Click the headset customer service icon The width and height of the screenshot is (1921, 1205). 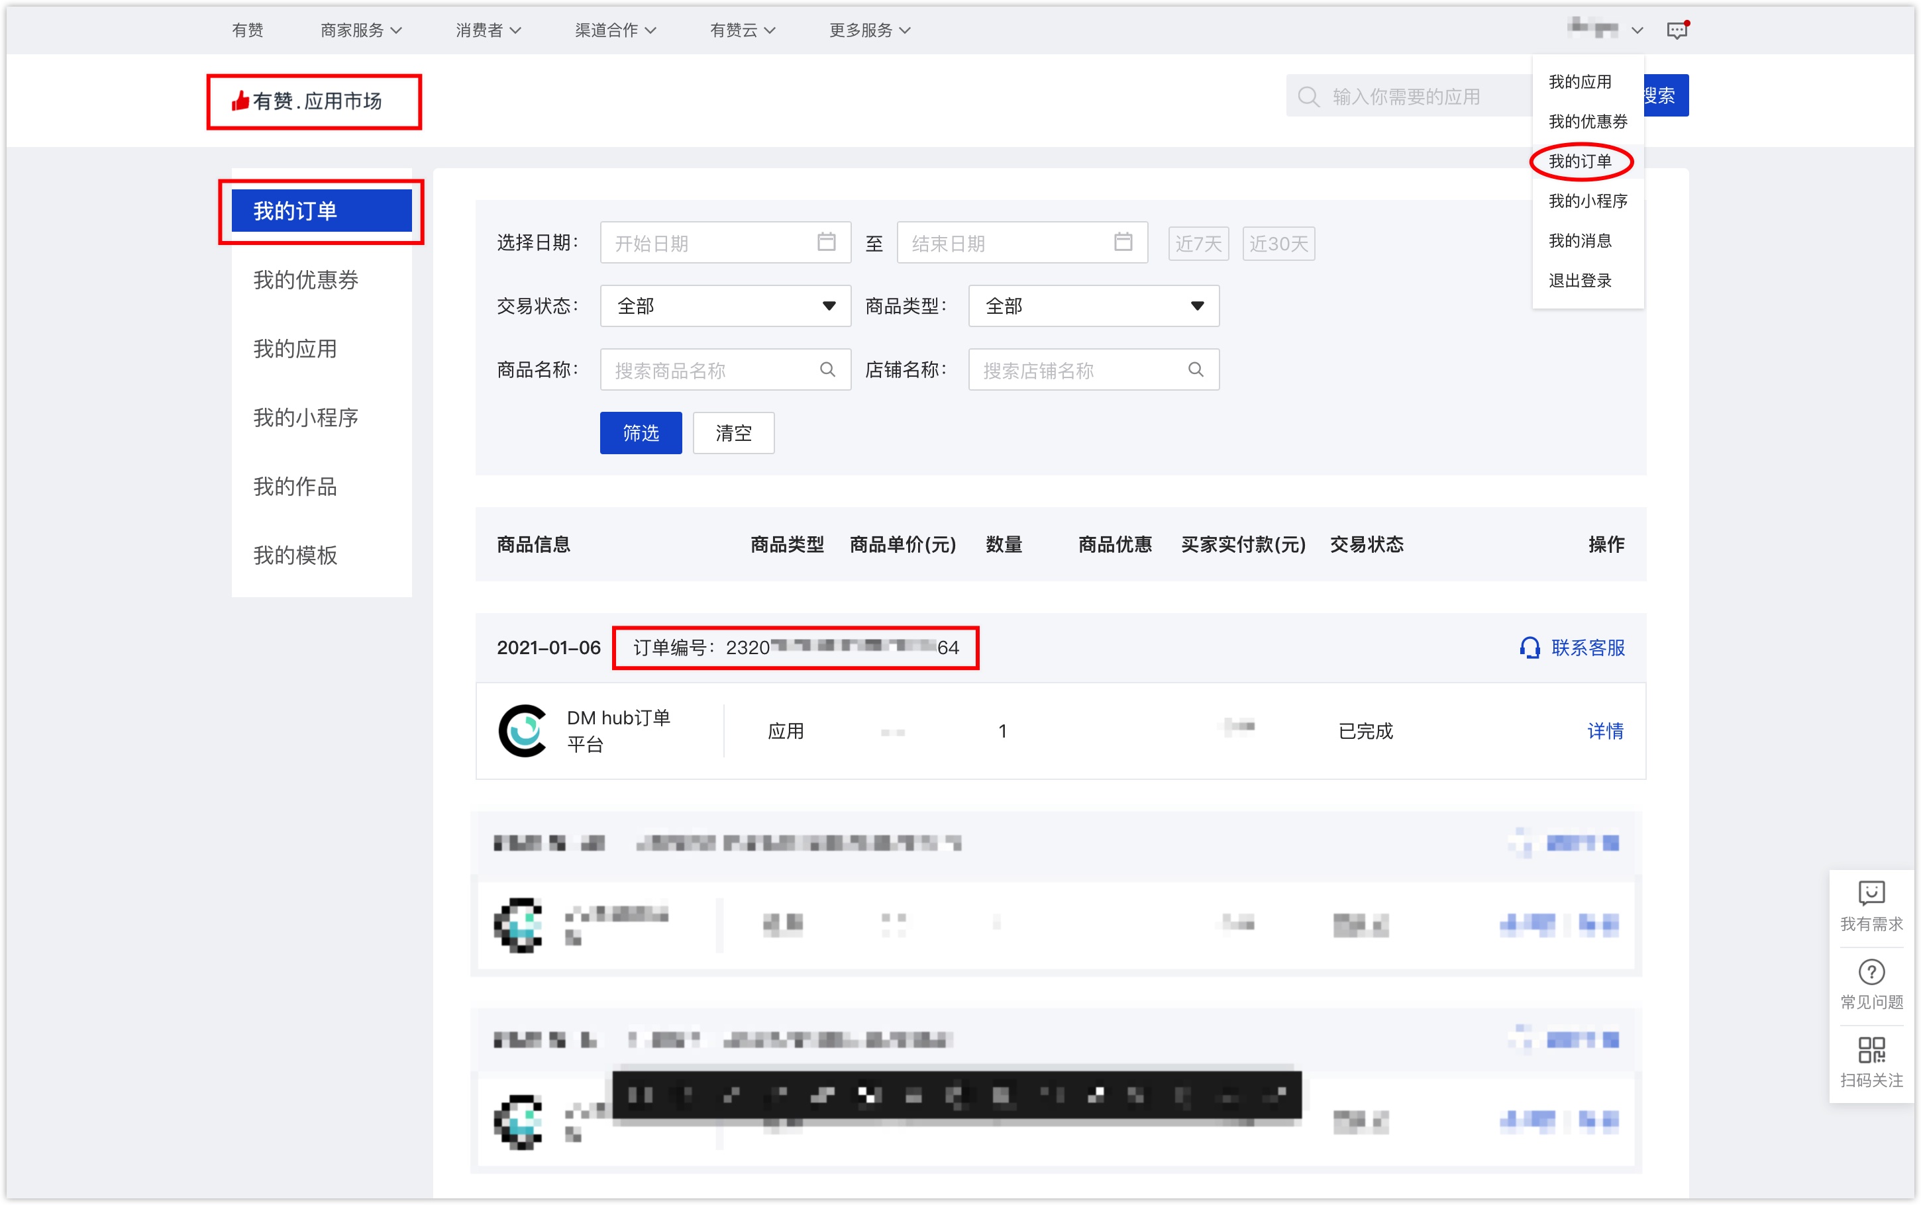click(1529, 647)
